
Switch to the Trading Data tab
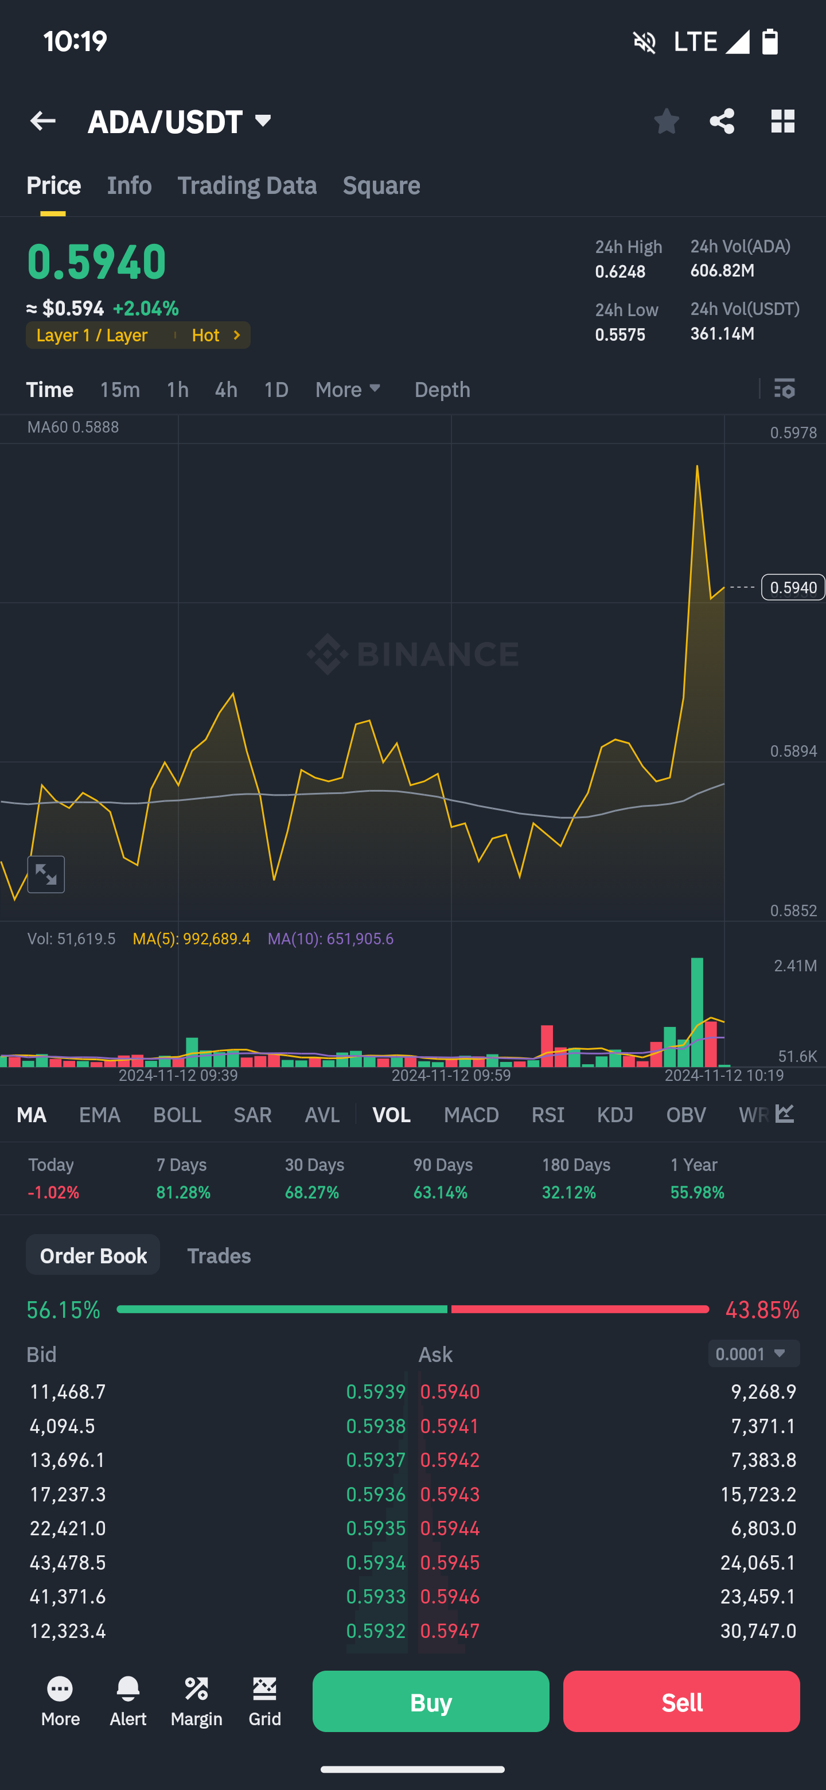click(x=247, y=185)
